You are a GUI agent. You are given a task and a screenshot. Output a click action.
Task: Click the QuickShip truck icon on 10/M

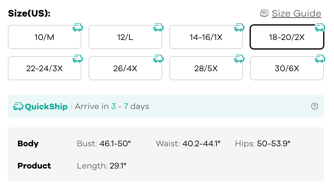click(77, 28)
